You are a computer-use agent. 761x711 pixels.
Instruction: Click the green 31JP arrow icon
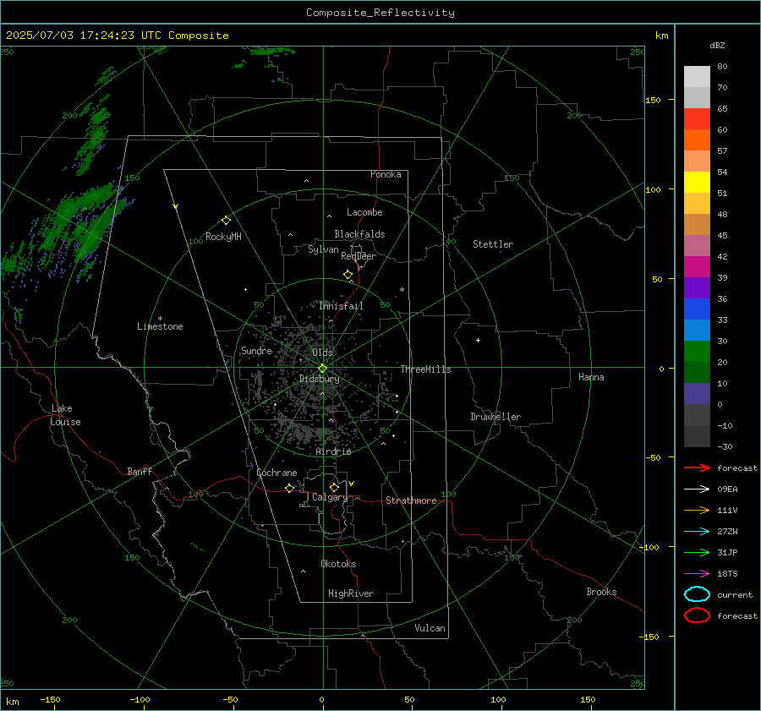(x=697, y=552)
